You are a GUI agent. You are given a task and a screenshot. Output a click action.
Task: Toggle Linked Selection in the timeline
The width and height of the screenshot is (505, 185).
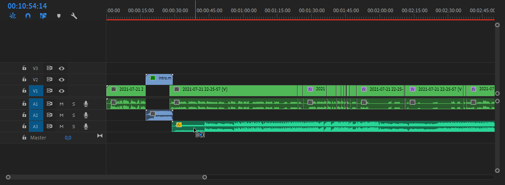tap(43, 16)
